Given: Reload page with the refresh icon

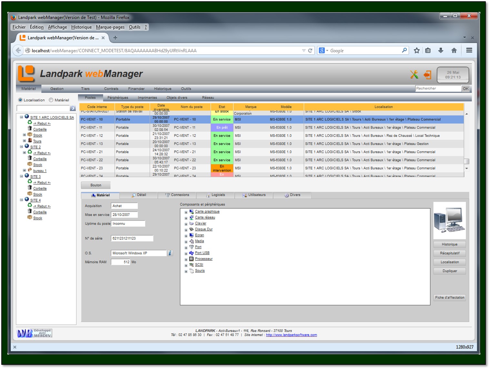Looking at the screenshot, I should pos(310,51).
